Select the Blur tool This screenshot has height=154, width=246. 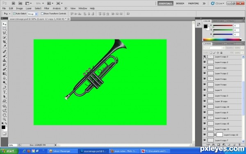[x=5, y=78]
